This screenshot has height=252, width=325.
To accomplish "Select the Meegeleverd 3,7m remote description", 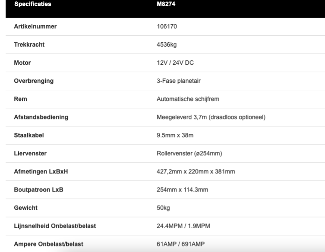I will [x=210, y=117].
